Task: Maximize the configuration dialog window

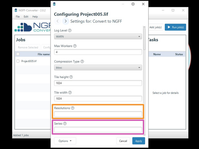Action: coord(133,4)
